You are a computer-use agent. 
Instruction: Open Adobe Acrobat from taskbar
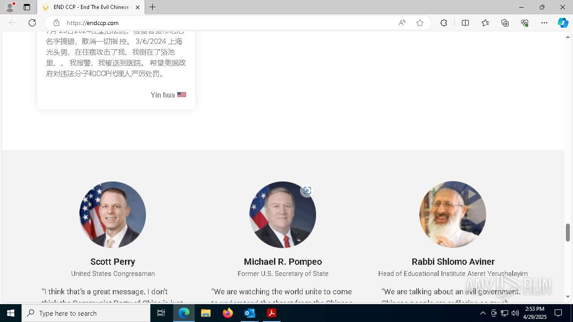point(271,313)
